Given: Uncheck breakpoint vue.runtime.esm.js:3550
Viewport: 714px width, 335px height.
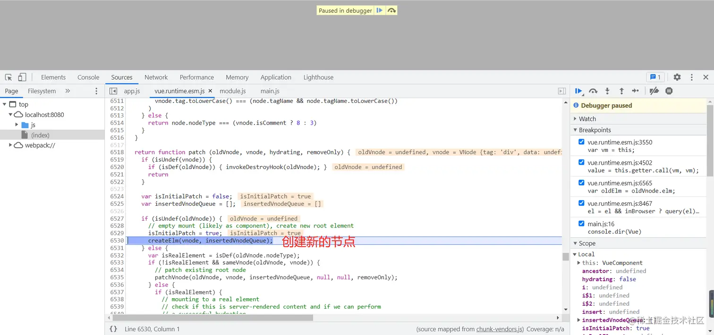Looking at the screenshot, I should (x=581, y=142).
